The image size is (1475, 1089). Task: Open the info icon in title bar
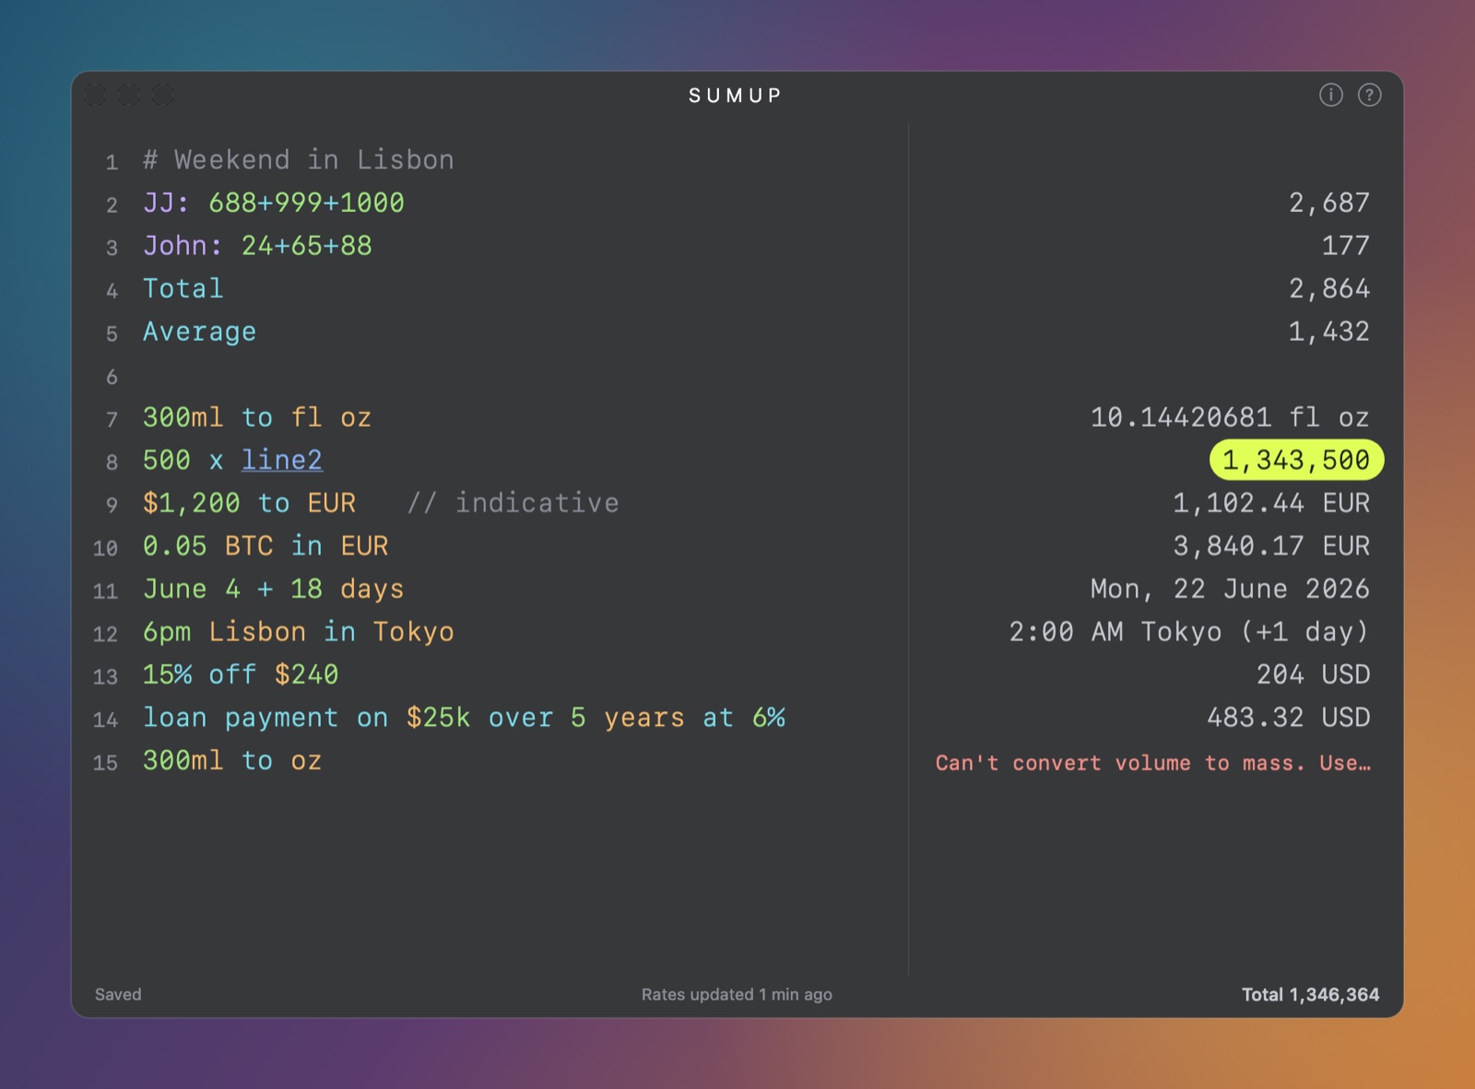coord(1330,95)
